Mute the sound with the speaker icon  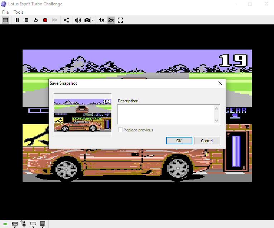78,20
